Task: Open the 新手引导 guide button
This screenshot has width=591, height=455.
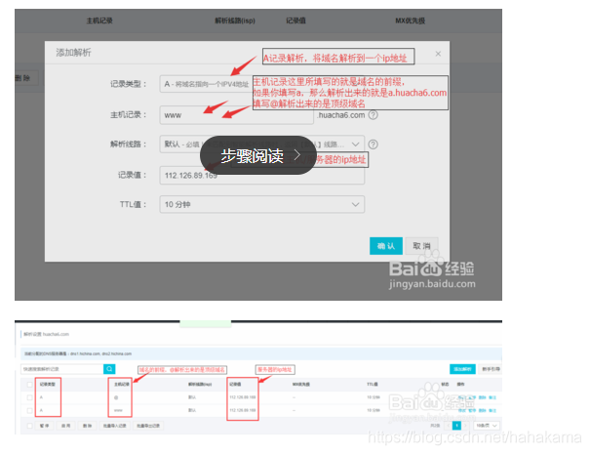Action: [x=491, y=369]
